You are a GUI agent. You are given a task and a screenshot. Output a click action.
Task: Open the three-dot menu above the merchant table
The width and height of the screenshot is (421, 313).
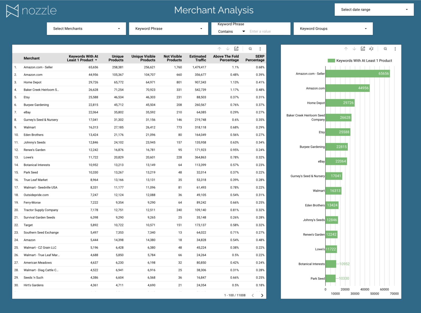[x=260, y=49]
